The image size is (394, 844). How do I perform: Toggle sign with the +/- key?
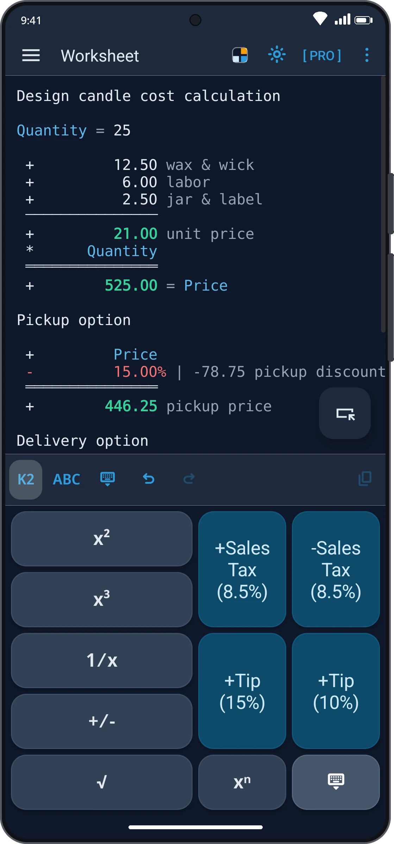pos(102,721)
